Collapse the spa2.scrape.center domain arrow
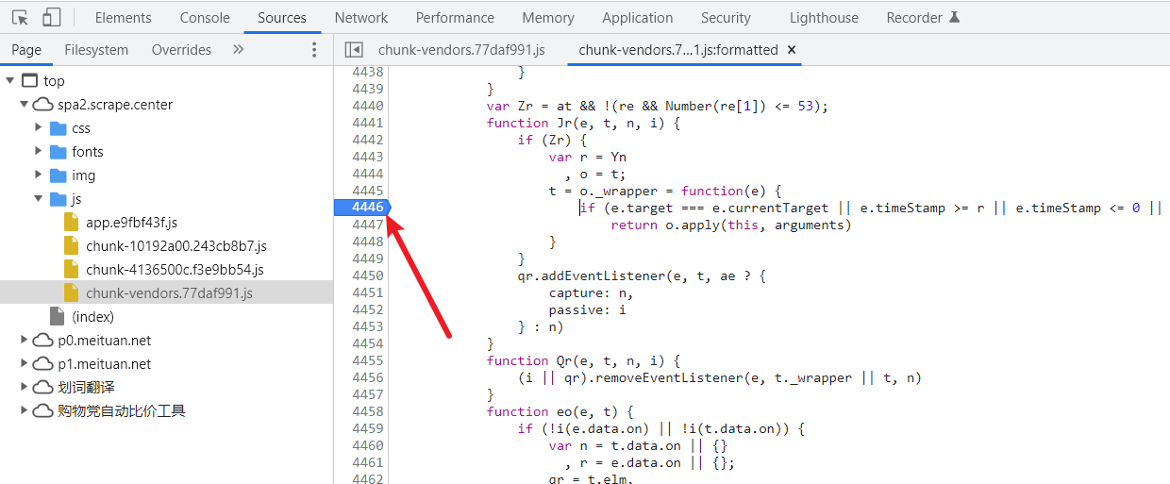This screenshot has height=484, width=1170. point(24,105)
